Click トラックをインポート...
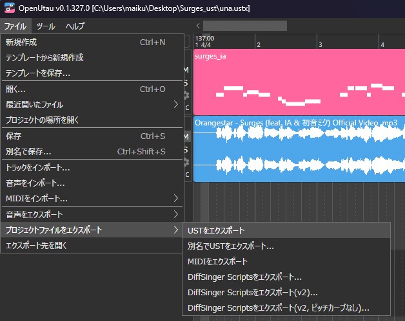This screenshot has width=405, height=321. pos(92,168)
